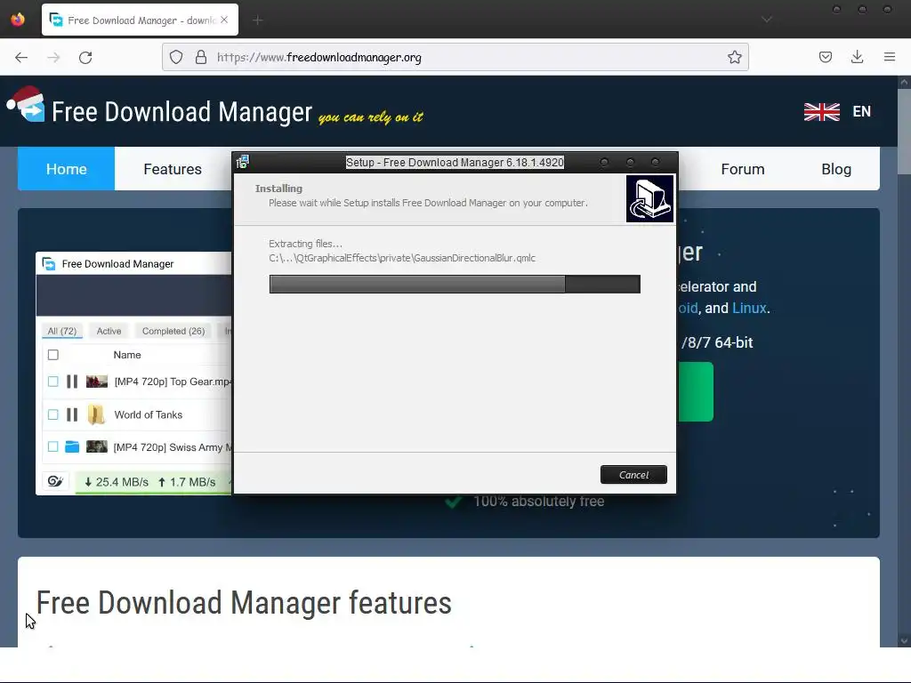Open the Blog navigation tab
Screen dimensions: 911x683
click(x=836, y=168)
